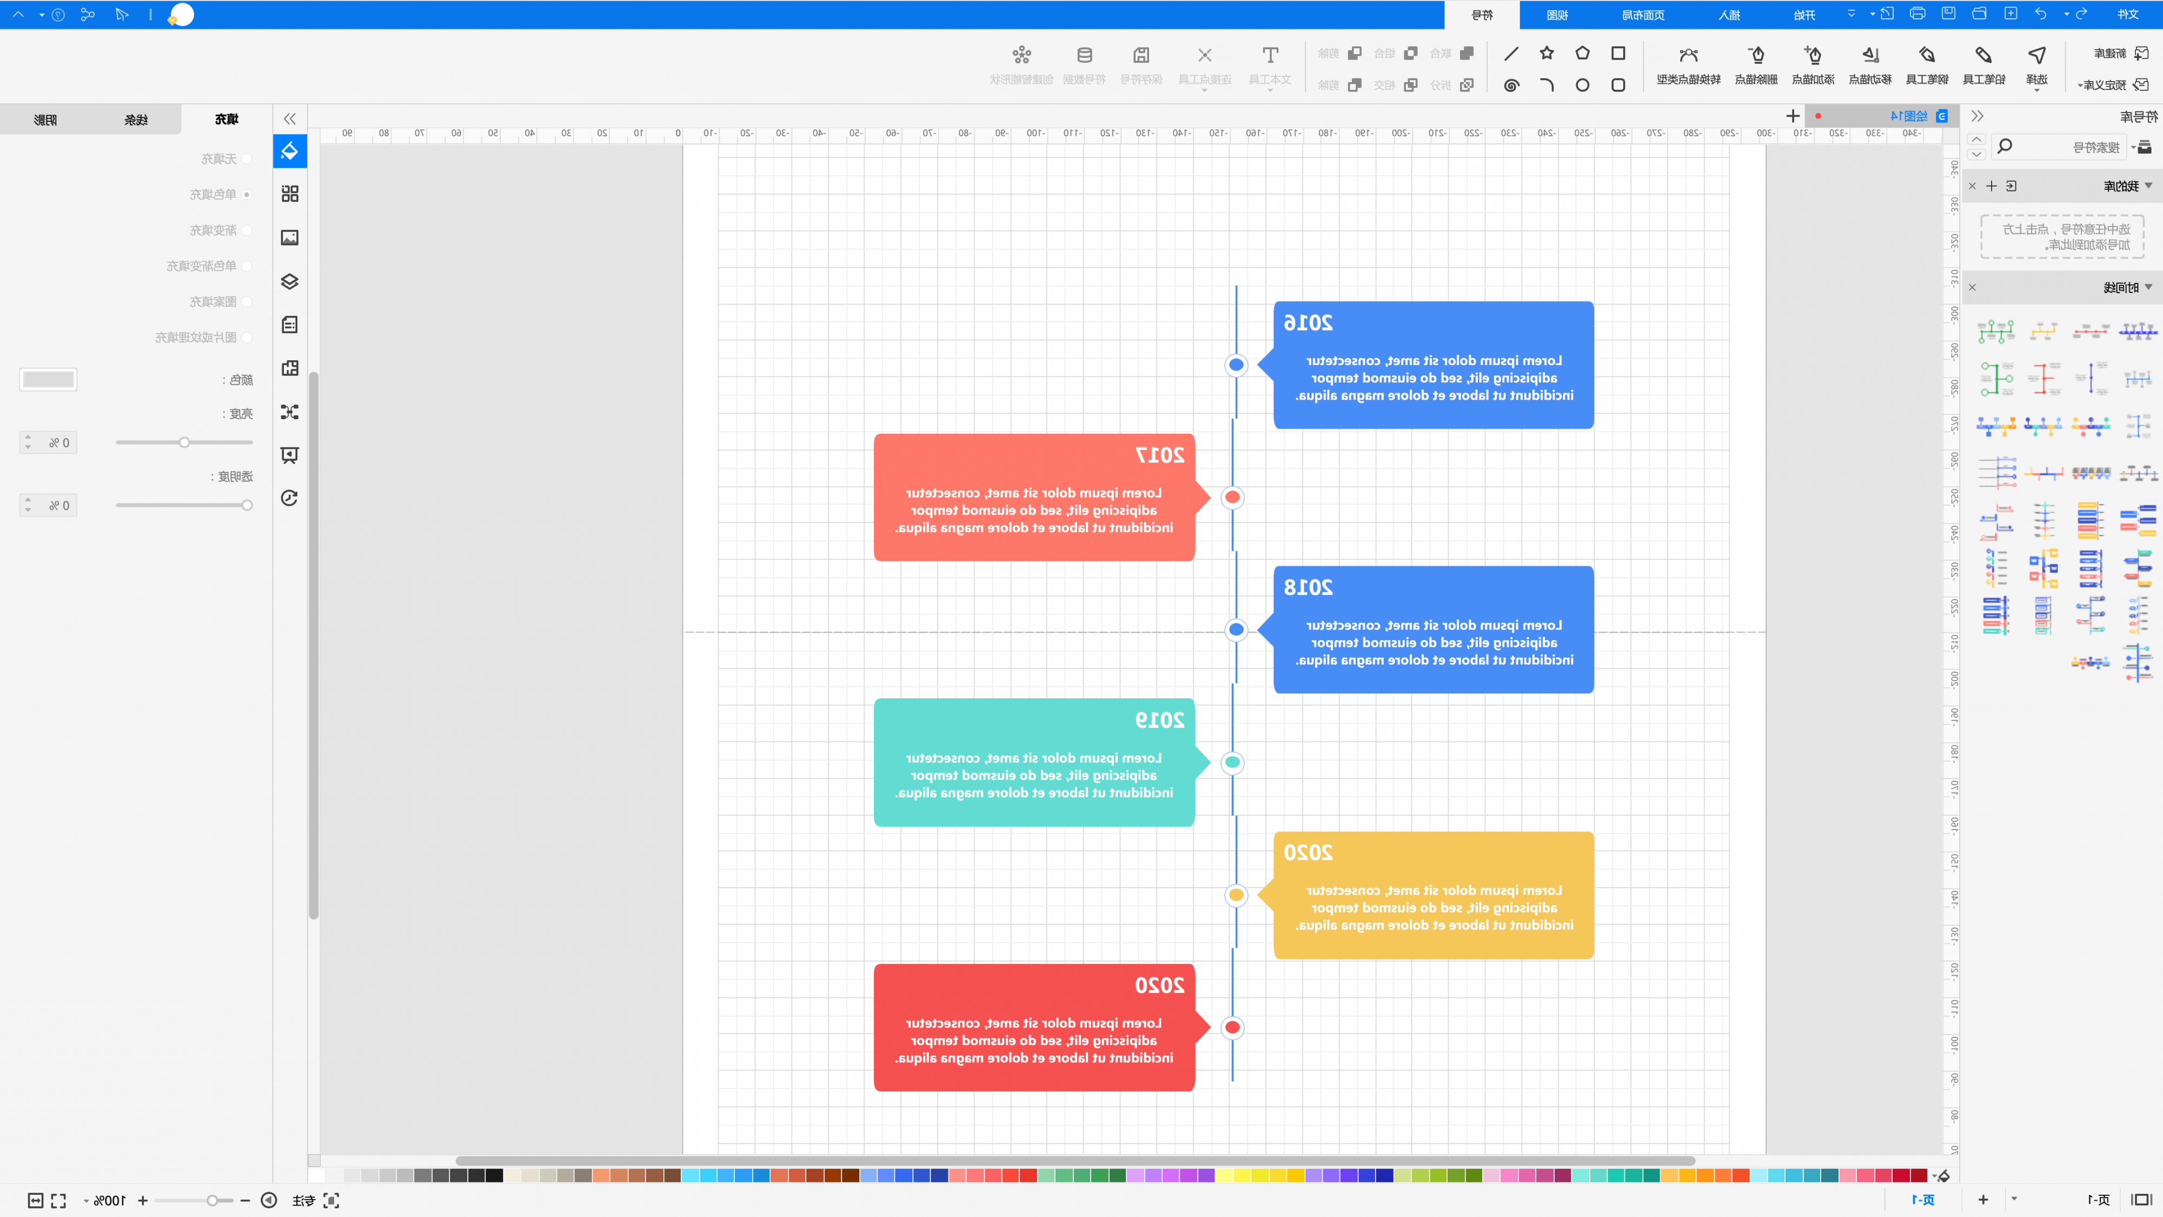Add a new document tab with plus

click(x=1793, y=116)
